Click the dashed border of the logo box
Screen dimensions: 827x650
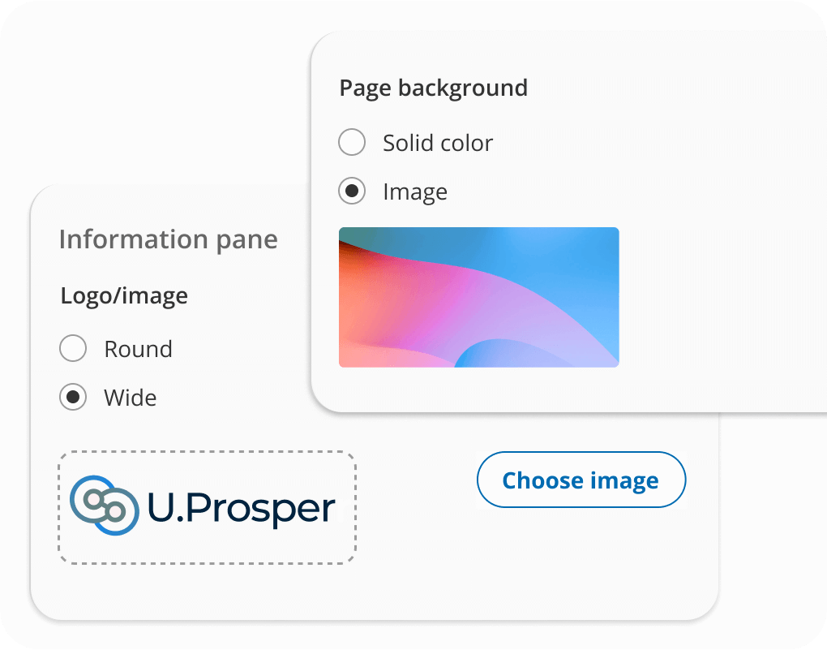tap(206, 452)
